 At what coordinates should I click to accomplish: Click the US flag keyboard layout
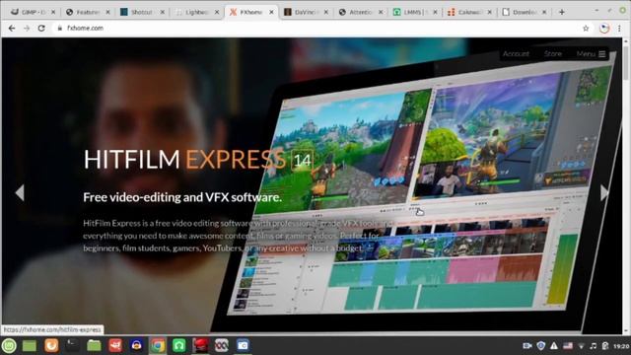coord(568,346)
